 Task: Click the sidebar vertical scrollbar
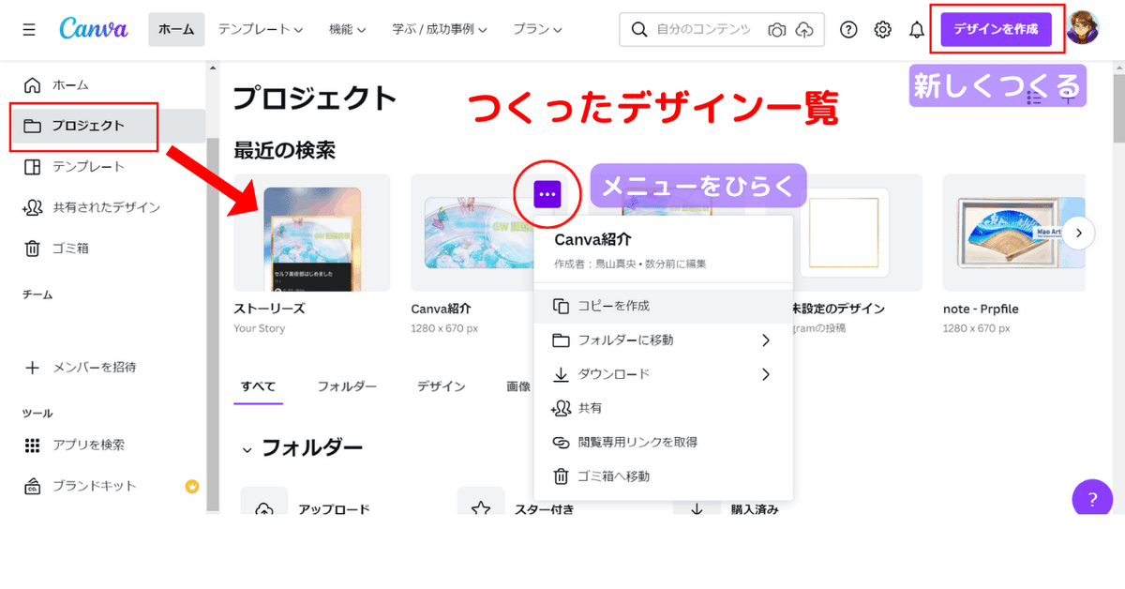click(213, 324)
